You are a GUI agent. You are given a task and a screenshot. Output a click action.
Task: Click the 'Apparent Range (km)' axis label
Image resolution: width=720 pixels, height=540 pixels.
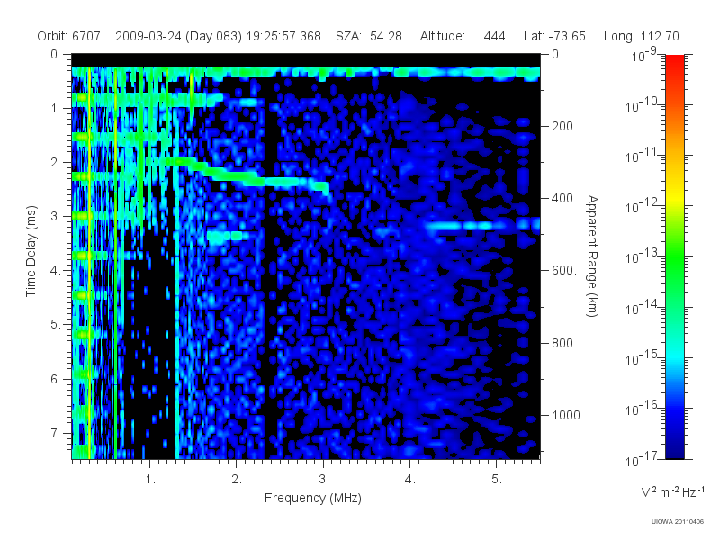pyautogui.click(x=592, y=256)
